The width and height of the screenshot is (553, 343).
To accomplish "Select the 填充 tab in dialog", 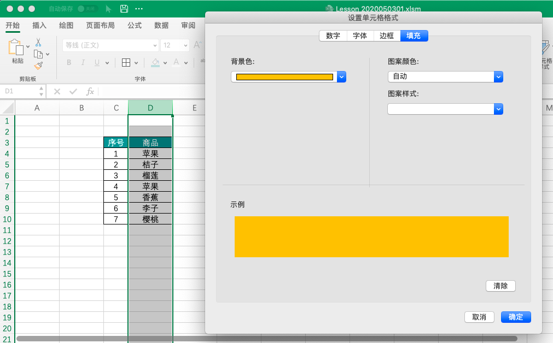I will [414, 36].
